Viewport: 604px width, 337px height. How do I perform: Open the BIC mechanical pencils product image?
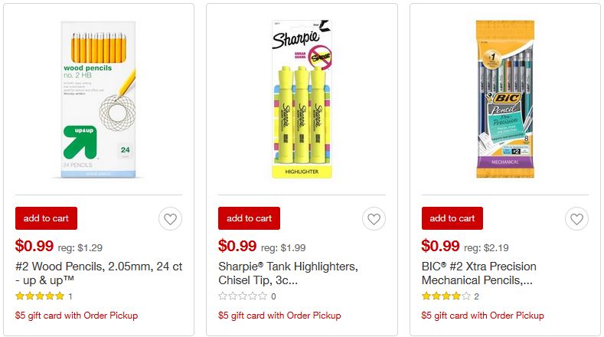tap(504, 97)
